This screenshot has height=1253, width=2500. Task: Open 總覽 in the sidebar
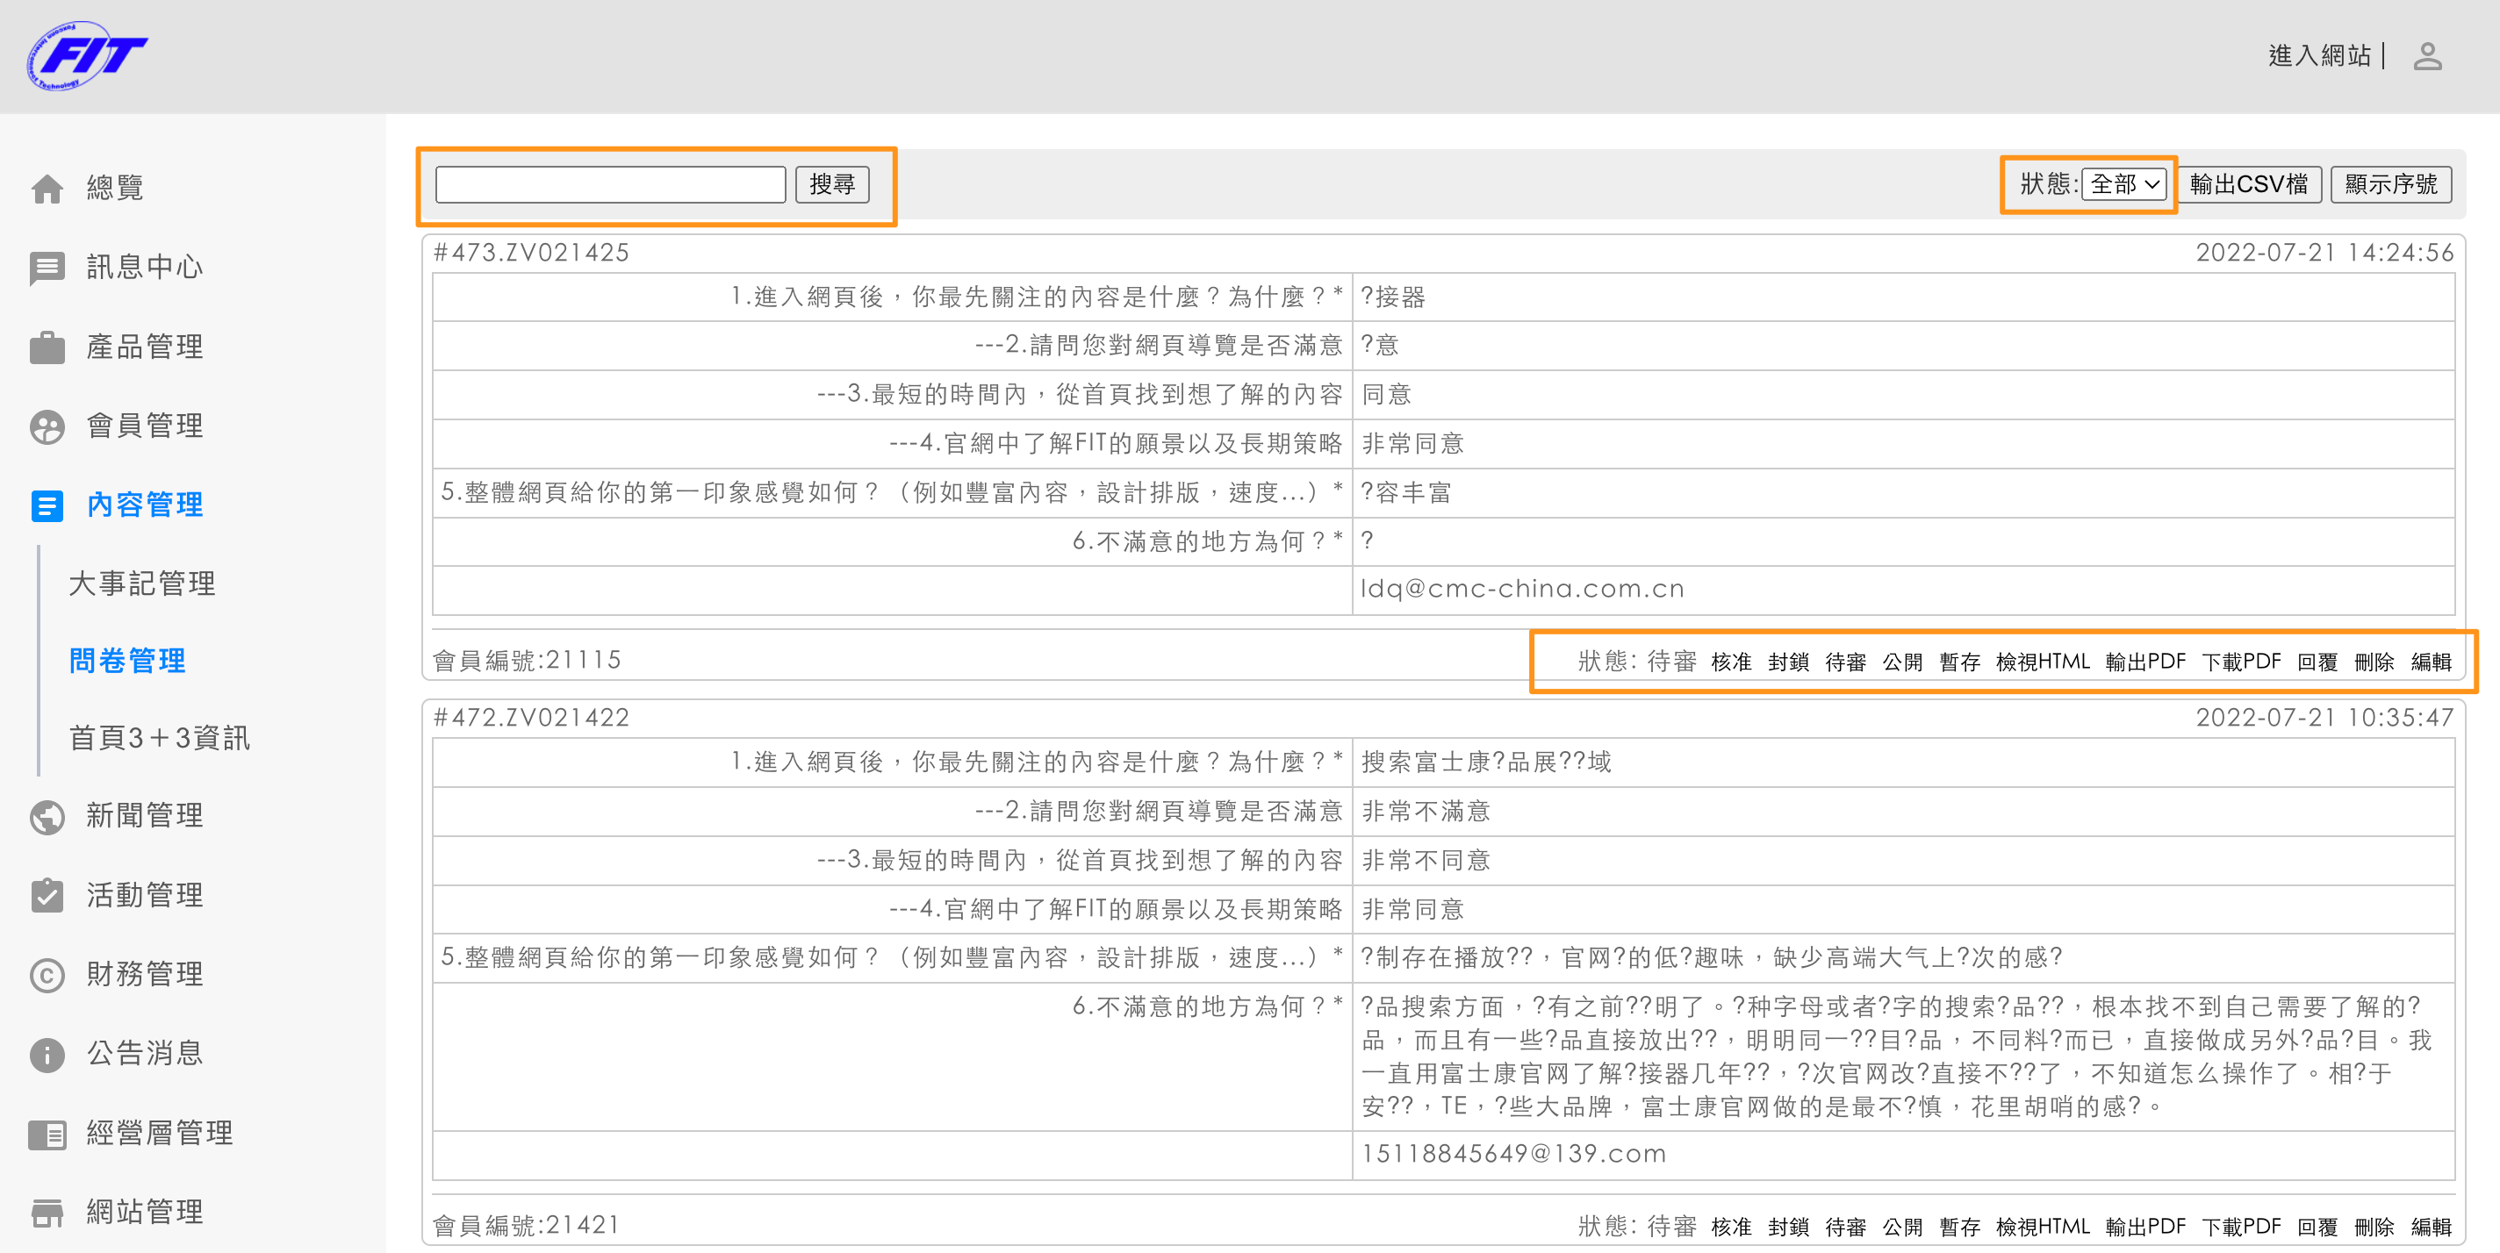(116, 188)
